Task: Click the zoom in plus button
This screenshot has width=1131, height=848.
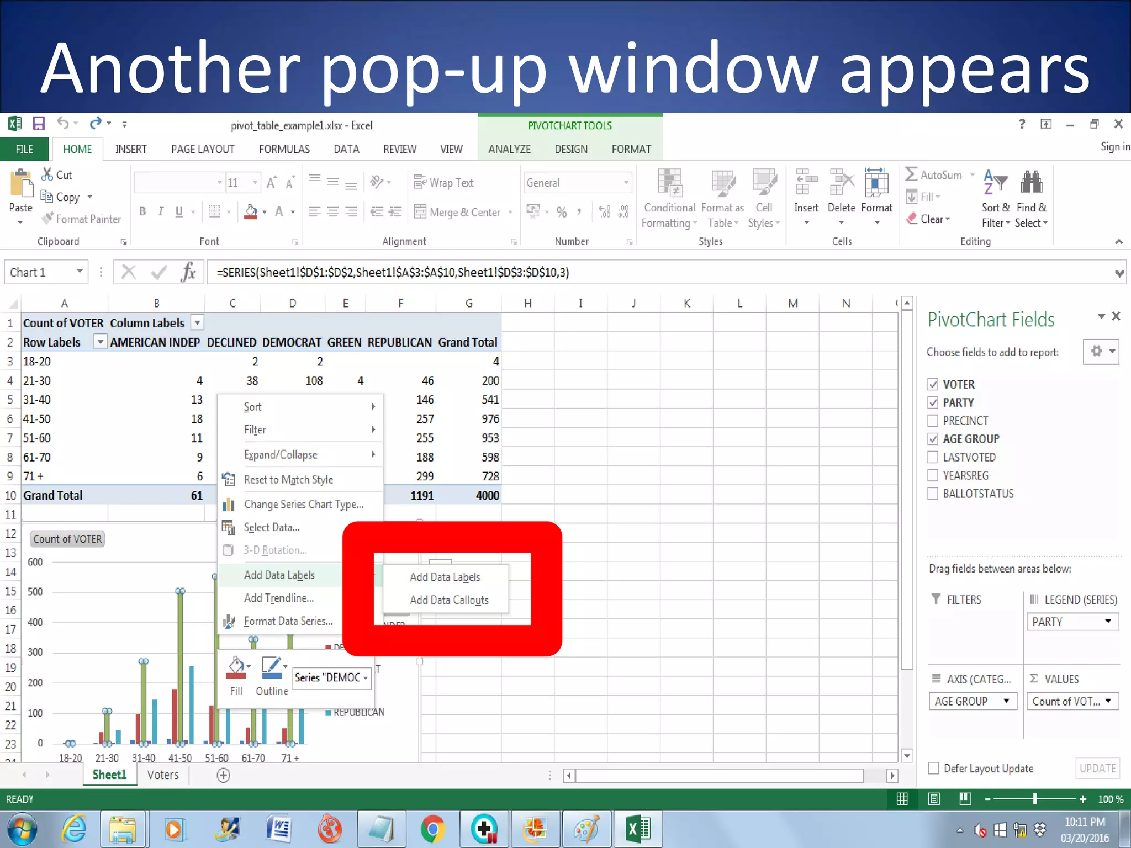Action: (1083, 799)
